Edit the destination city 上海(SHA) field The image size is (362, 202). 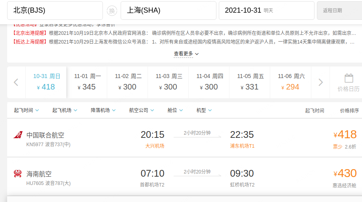click(169, 10)
